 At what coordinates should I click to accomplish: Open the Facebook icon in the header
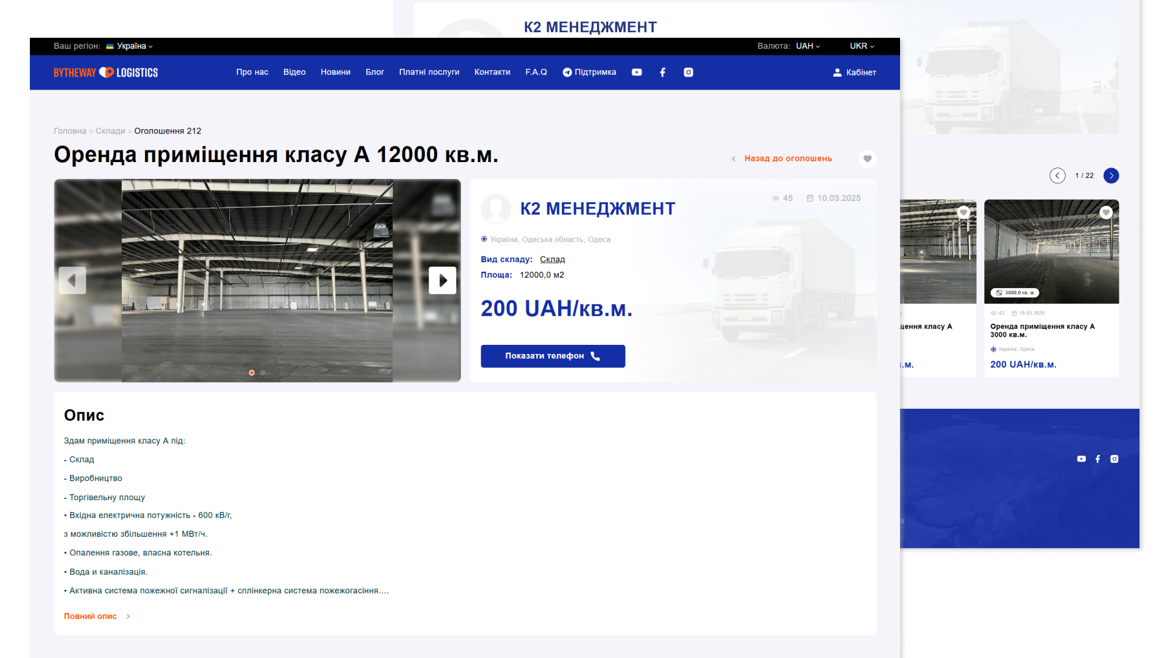pyautogui.click(x=662, y=73)
